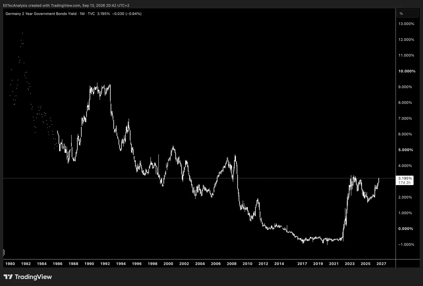Click the "1990" year on time axis

[89, 264]
